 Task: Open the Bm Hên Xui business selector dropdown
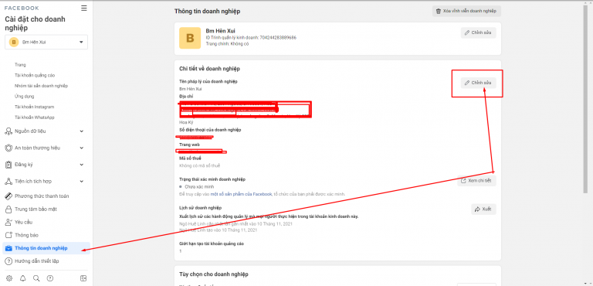tap(46, 42)
